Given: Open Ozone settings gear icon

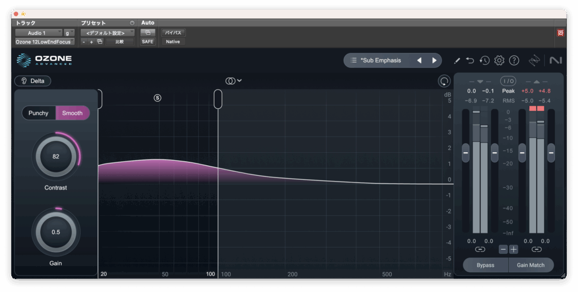Looking at the screenshot, I should click(x=499, y=60).
